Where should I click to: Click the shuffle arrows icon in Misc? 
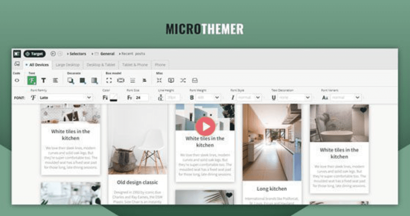click(x=183, y=80)
